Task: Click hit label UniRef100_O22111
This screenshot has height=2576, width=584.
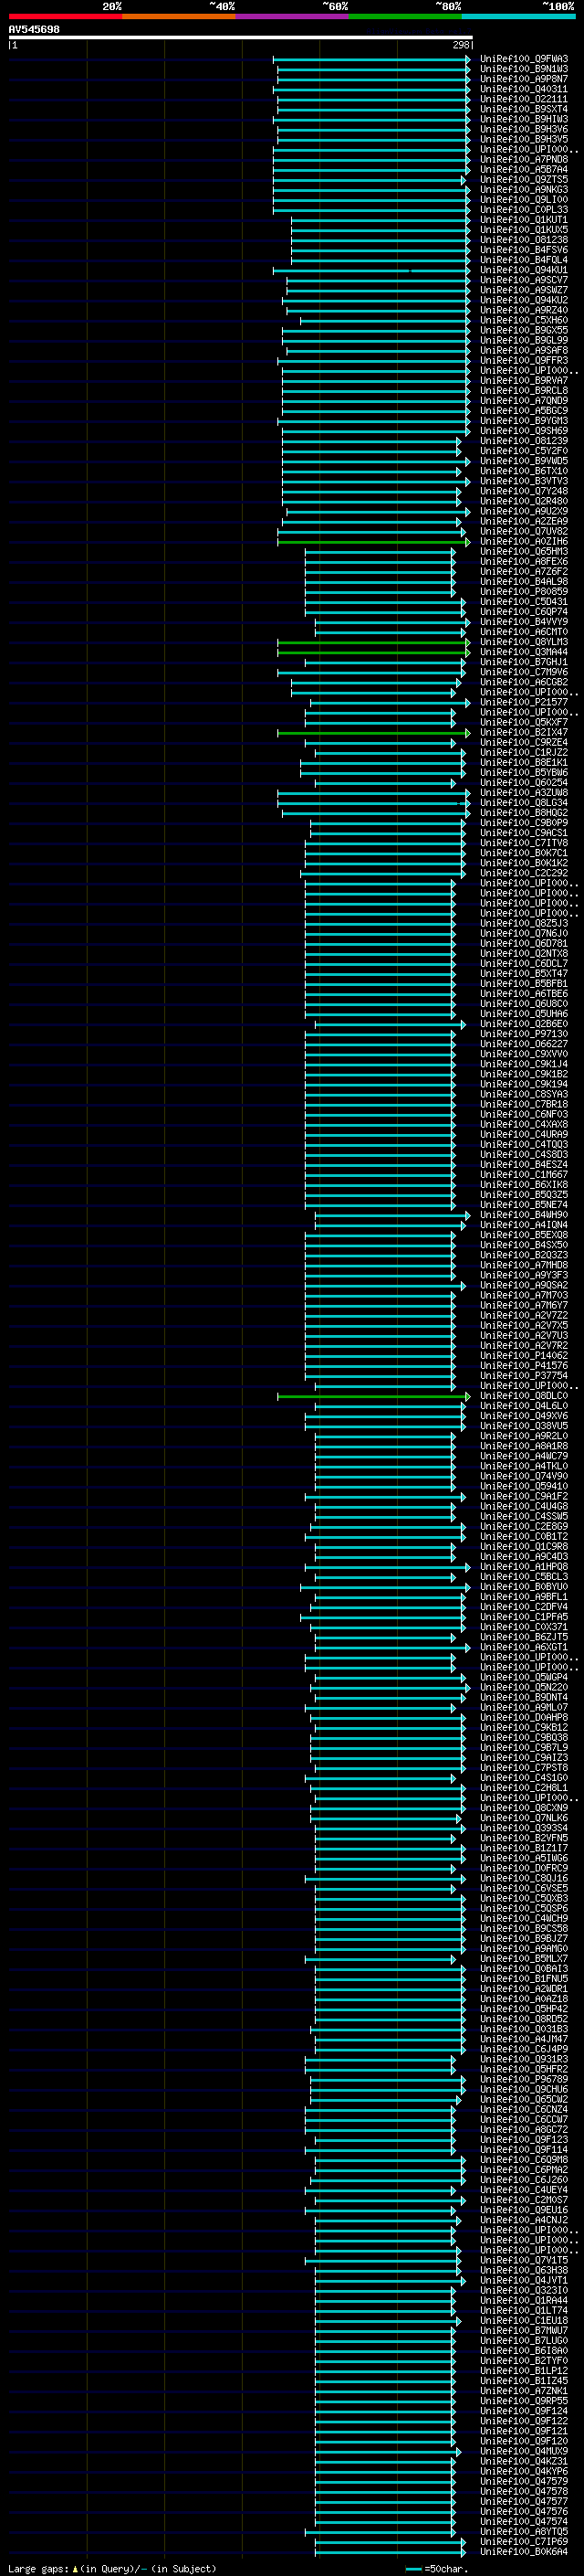Action: click(x=524, y=99)
